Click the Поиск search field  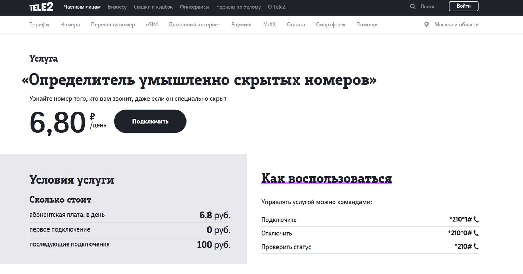click(x=427, y=7)
